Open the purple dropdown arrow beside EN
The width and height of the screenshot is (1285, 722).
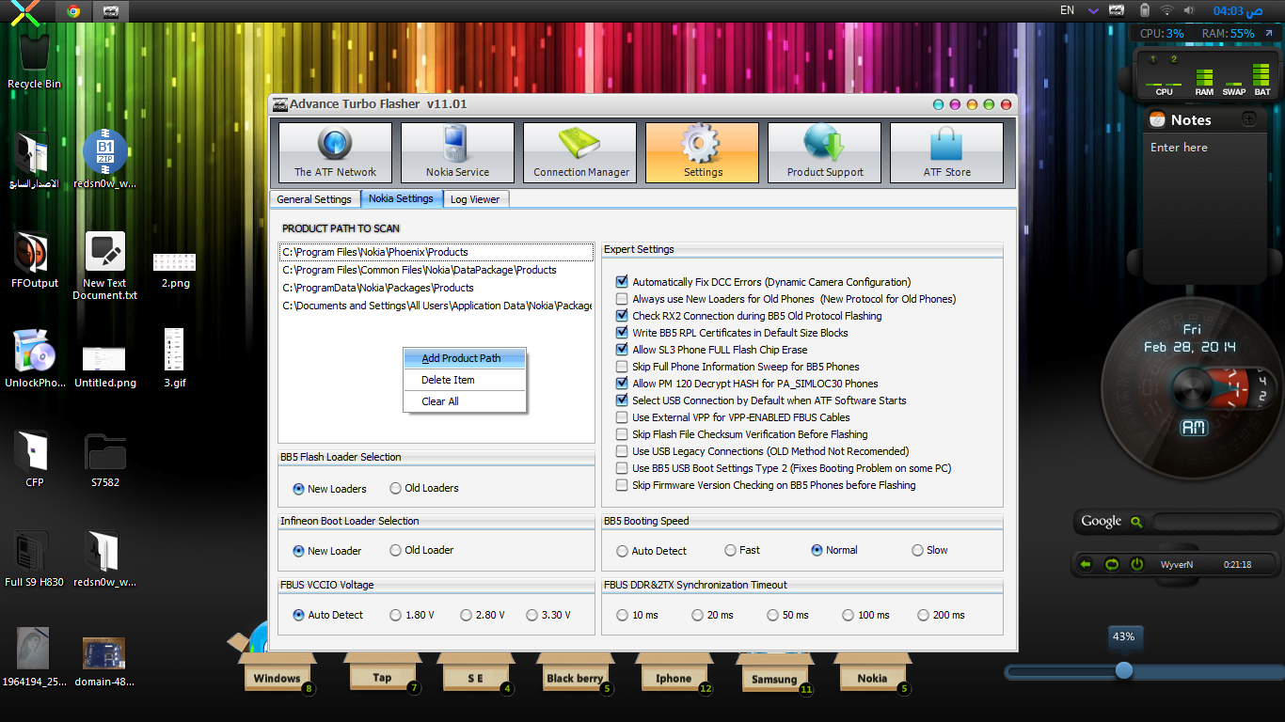coord(1093,11)
